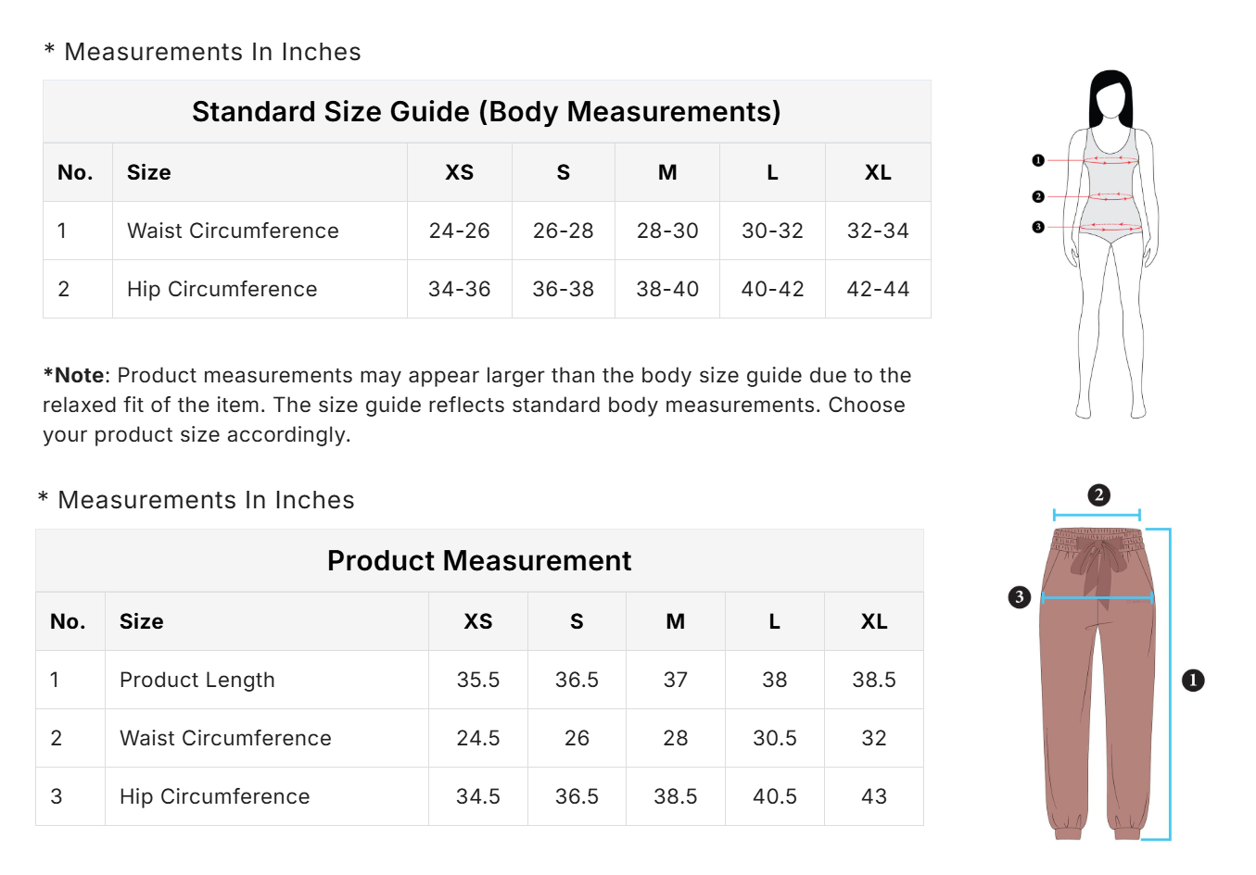Select the XL column header in Product Measurement
The width and height of the screenshot is (1256, 875).
point(874,622)
